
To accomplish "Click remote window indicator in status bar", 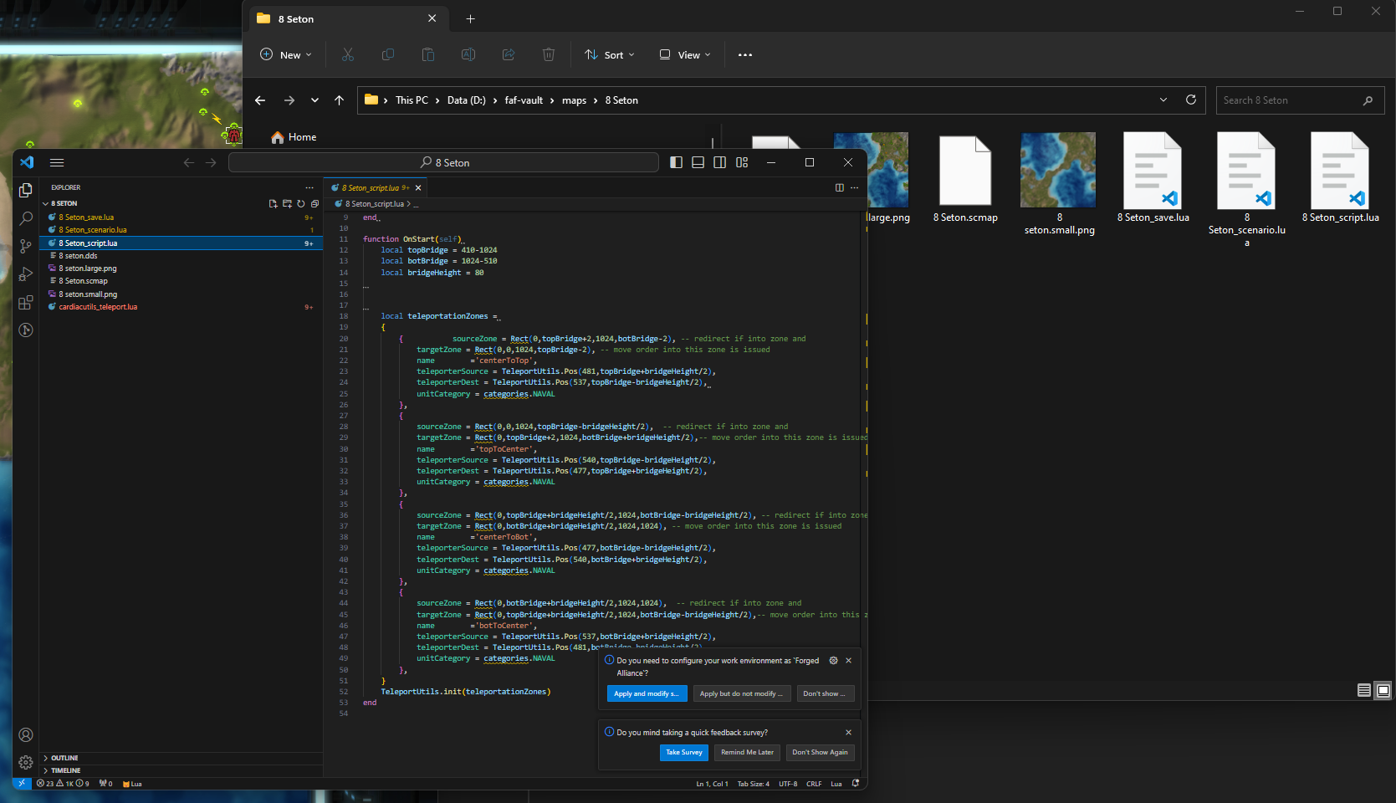I will [22, 784].
